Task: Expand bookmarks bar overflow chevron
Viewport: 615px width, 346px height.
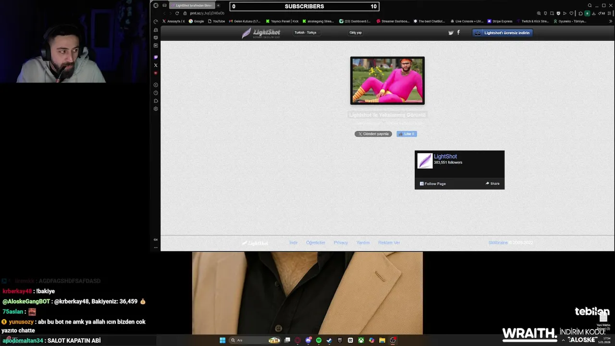Action: point(611,21)
